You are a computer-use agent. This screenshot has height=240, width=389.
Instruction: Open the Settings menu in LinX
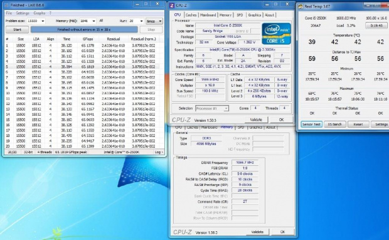(x=23, y=13)
